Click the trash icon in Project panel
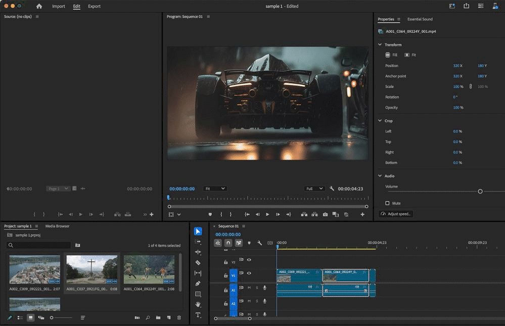The image size is (505, 326). (x=178, y=317)
